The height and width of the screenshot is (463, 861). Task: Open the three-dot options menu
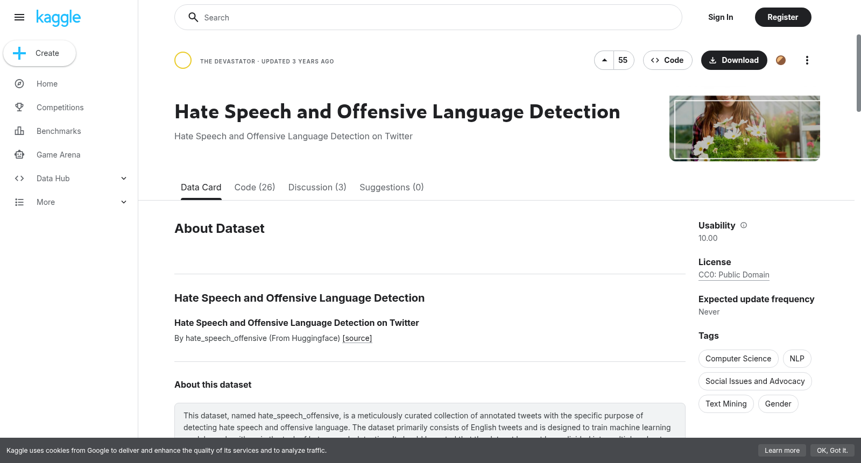(807, 60)
